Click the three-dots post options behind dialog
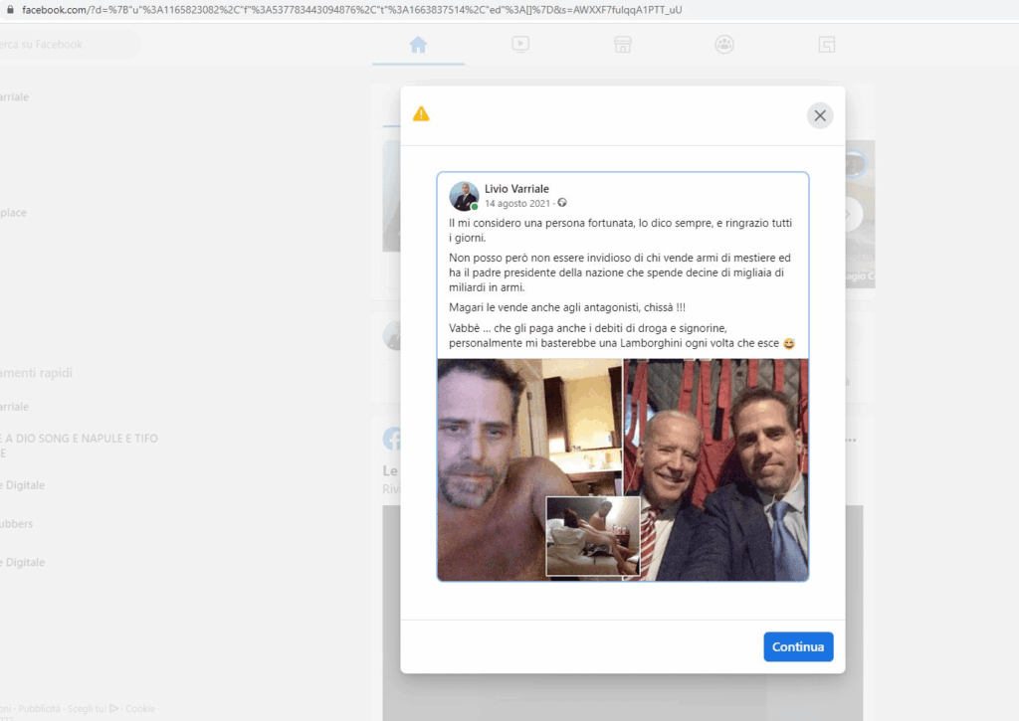Screen dimensions: 1019x721 pyautogui.click(x=851, y=441)
